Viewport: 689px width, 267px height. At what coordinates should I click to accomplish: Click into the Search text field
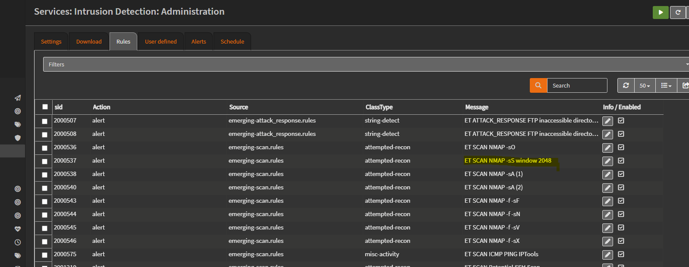pyautogui.click(x=577, y=85)
